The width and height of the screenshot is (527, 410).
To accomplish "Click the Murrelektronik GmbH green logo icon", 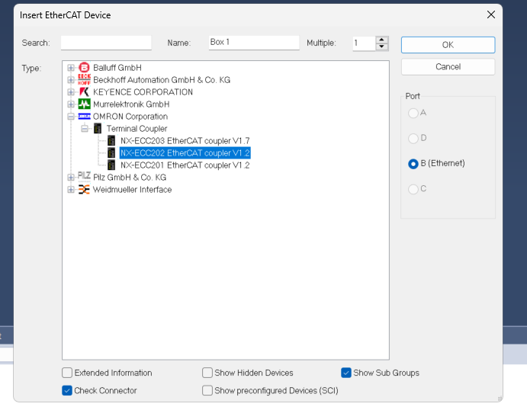I will tap(84, 104).
